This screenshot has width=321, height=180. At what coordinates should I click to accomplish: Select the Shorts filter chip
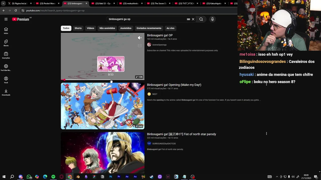[x=78, y=28]
